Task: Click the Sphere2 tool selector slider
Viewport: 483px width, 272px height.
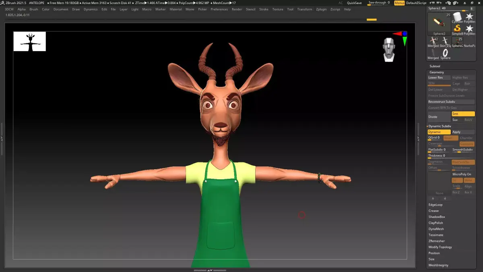Action: coord(448,8)
